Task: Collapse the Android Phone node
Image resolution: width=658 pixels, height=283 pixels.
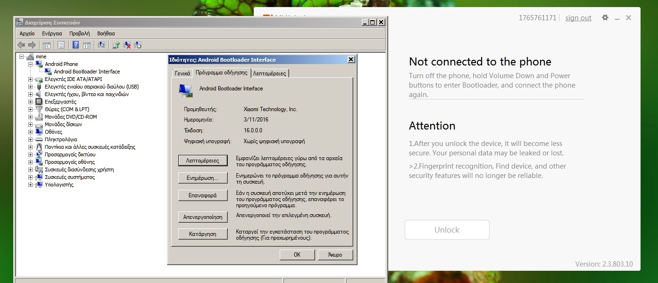Action: (x=31, y=64)
